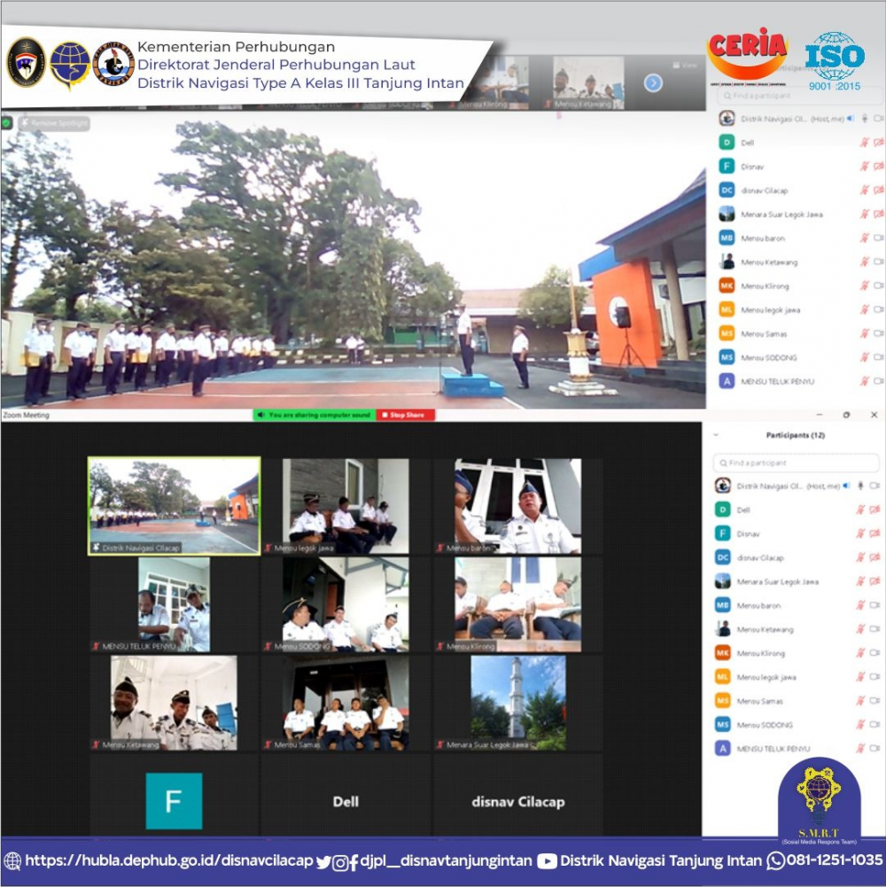Click the Twitter bird icon in footer
886x887 pixels.
[323, 862]
